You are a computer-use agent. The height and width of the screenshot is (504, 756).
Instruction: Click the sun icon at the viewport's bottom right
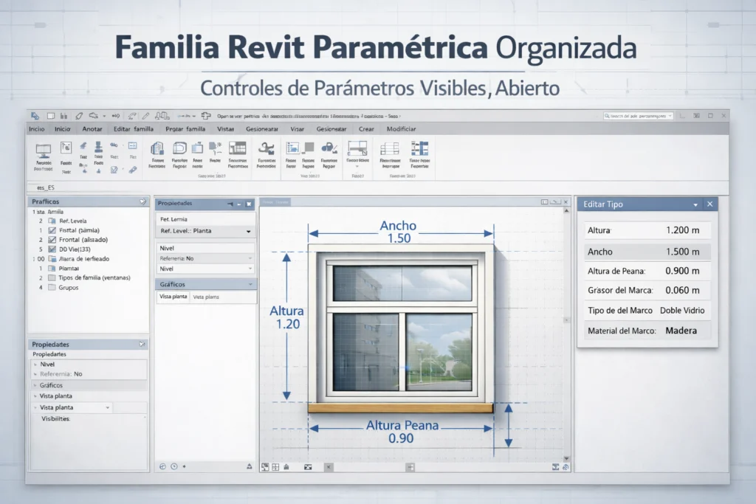(566, 466)
